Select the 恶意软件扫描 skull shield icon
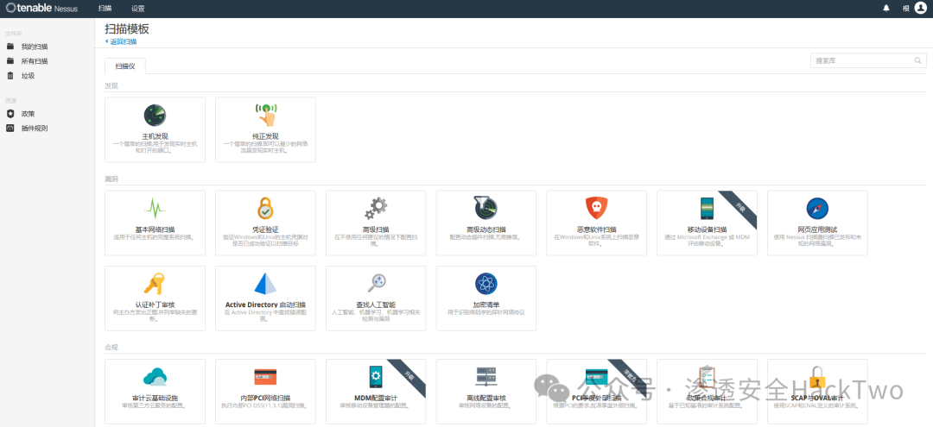 click(597, 208)
